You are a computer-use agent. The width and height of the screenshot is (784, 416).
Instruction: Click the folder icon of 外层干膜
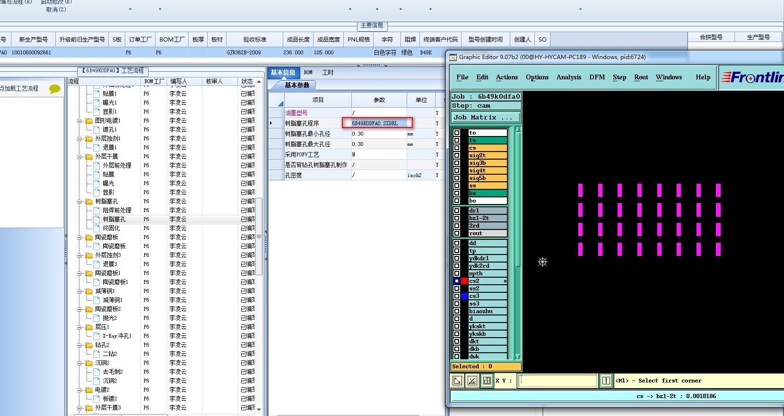coord(89,157)
